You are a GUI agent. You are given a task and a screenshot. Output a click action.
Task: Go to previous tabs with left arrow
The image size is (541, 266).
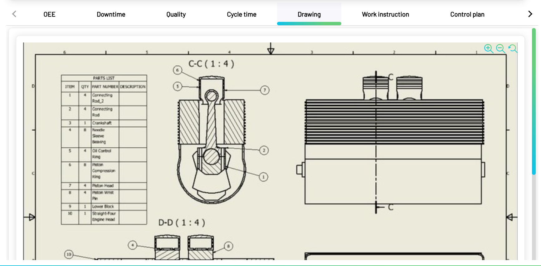point(14,14)
